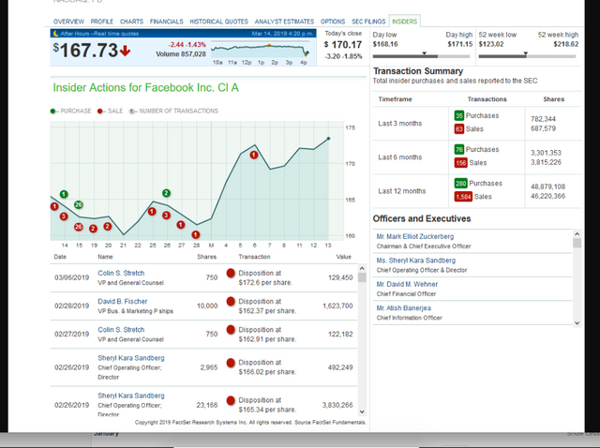The height and width of the screenshot is (448, 600).
Task: Click officers list scroll up arrow
Action: (577, 233)
